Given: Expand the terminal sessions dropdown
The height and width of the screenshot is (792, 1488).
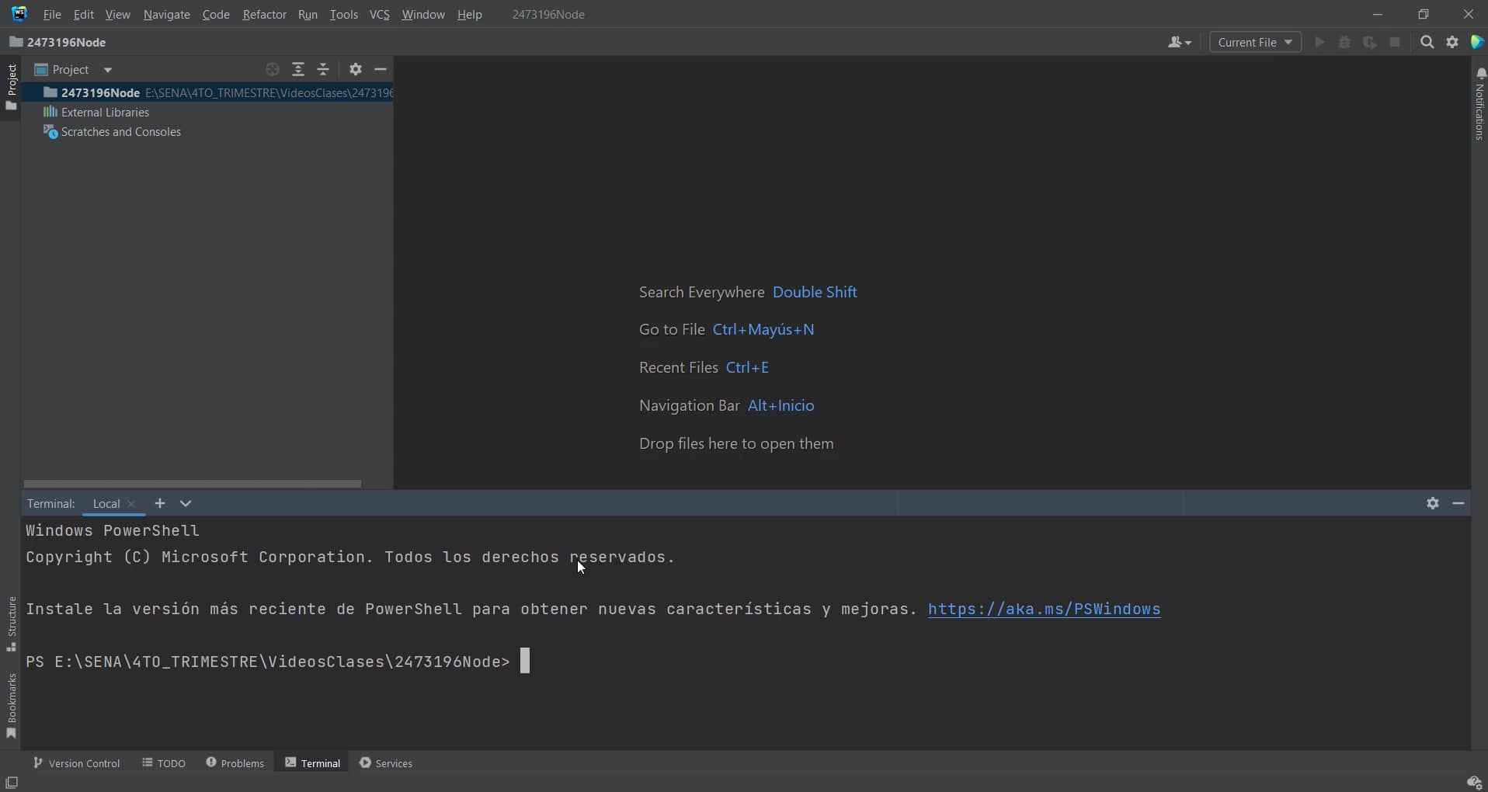Looking at the screenshot, I should tap(186, 503).
